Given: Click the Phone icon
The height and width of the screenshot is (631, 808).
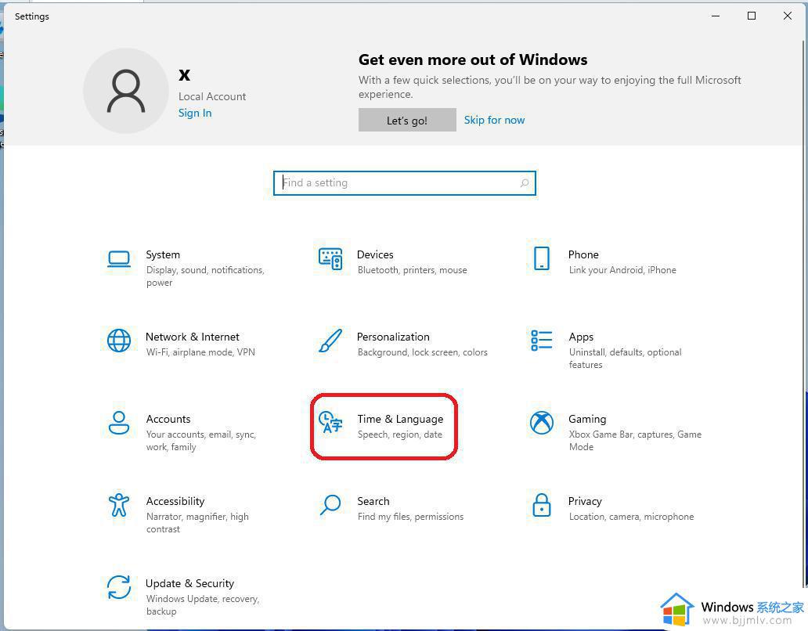Looking at the screenshot, I should click(542, 258).
